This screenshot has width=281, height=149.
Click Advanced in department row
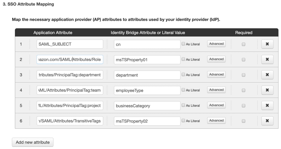[x=216, y=74]
